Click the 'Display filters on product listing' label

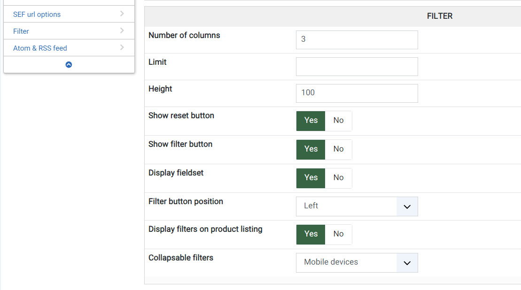[x=205, y=229]
